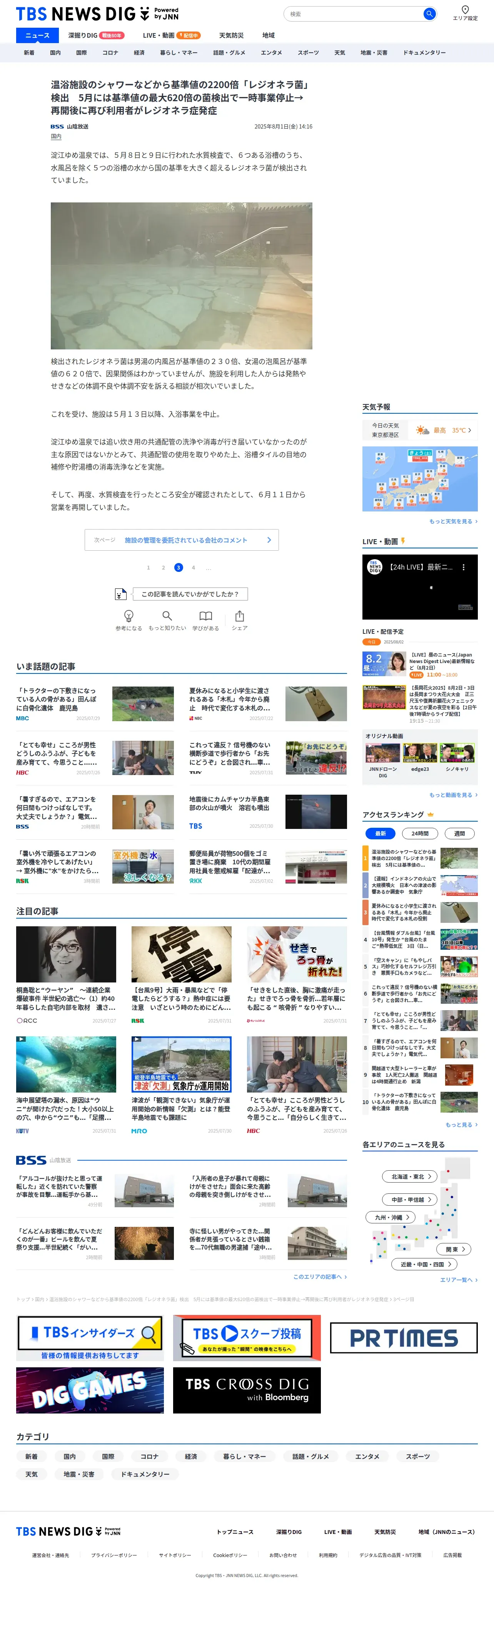This screenshot has width=494, height=1629.
Task: Open JNNドローンDIG original video thumbnail
Action: [383, 752]
